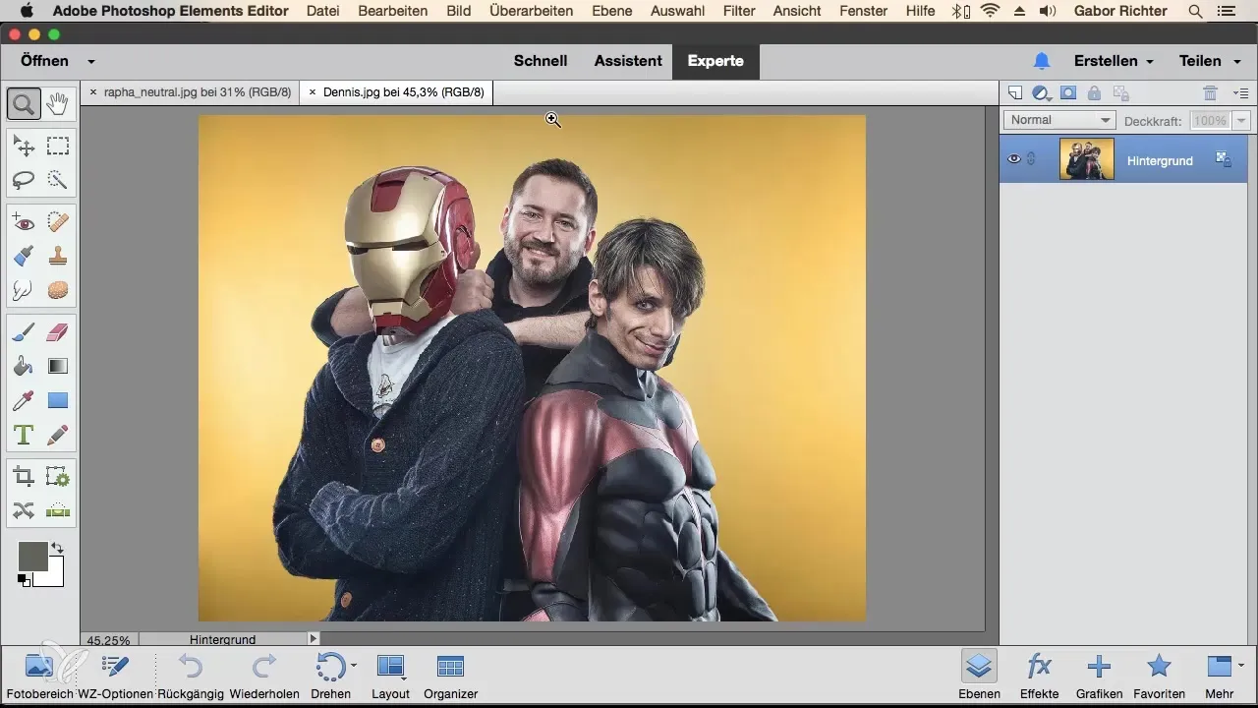Create a new layer in layers panel
Image resolution: width=1258 pixels, height=708 pixels.
pyautogui.click(x=1015, y=92)
